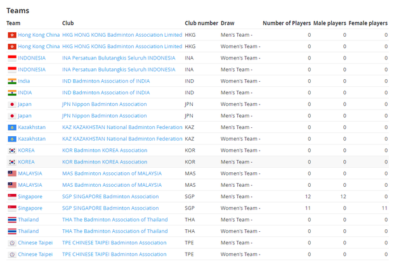406x266 pixels.
Task: Click the Number of Players column header
Action: click(287, 23)
